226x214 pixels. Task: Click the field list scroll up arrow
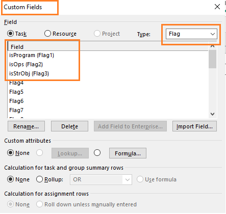[212, 46]
